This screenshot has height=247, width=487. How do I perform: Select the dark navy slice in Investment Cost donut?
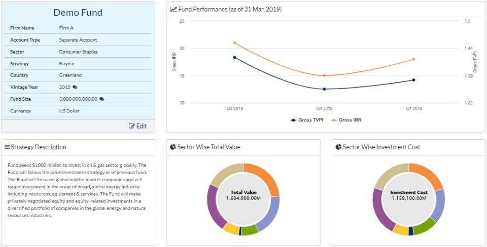click(x=411, y=231)
